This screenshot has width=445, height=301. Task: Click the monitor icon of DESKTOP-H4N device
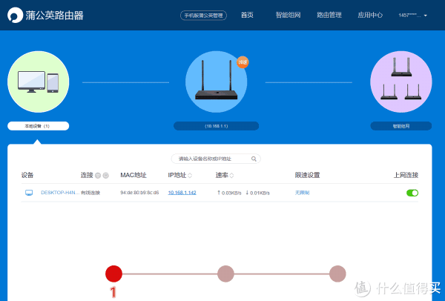[29, 193]
